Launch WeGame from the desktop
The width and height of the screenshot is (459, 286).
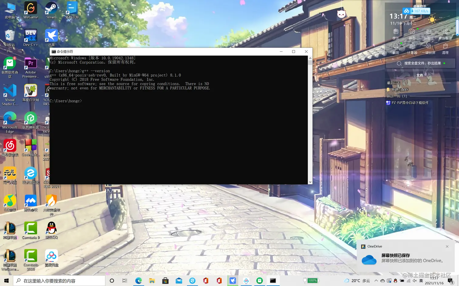click(31, 11)
